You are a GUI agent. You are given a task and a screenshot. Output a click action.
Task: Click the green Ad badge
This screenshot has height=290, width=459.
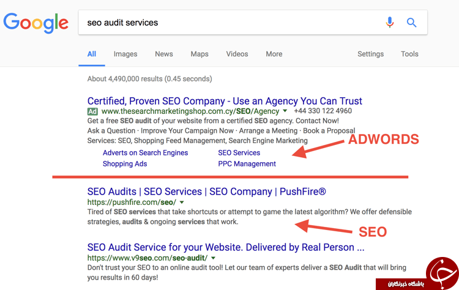92,111
